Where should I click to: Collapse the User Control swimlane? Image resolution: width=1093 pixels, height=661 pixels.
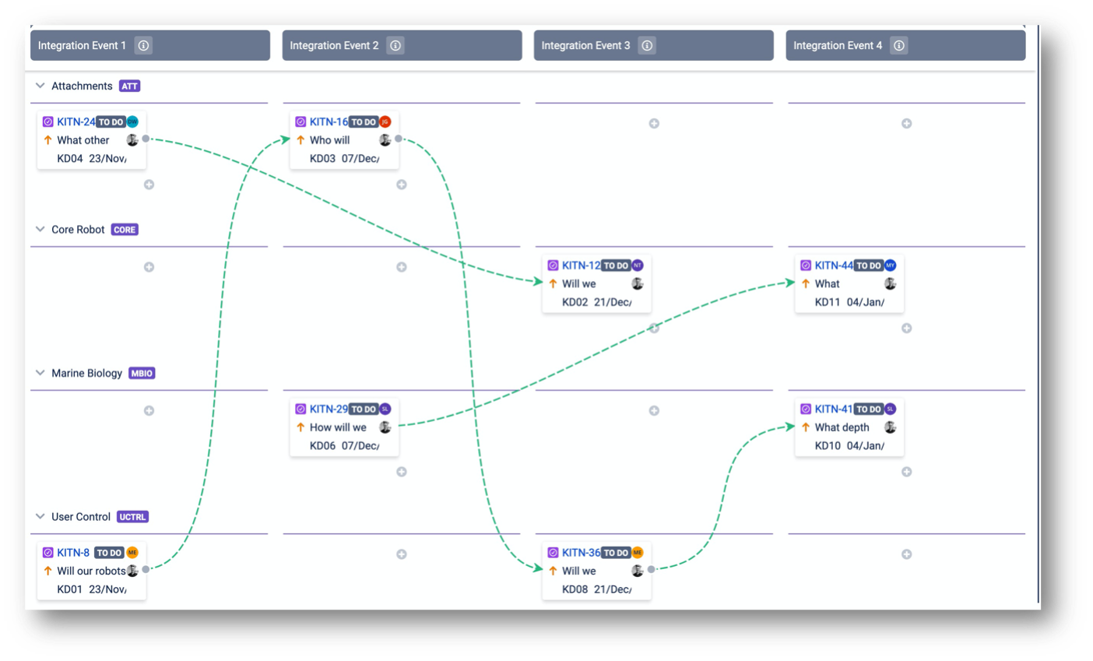(40, 516)
